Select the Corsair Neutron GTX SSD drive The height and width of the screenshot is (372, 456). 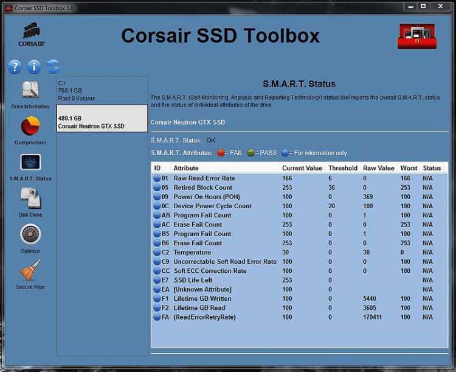102,122
